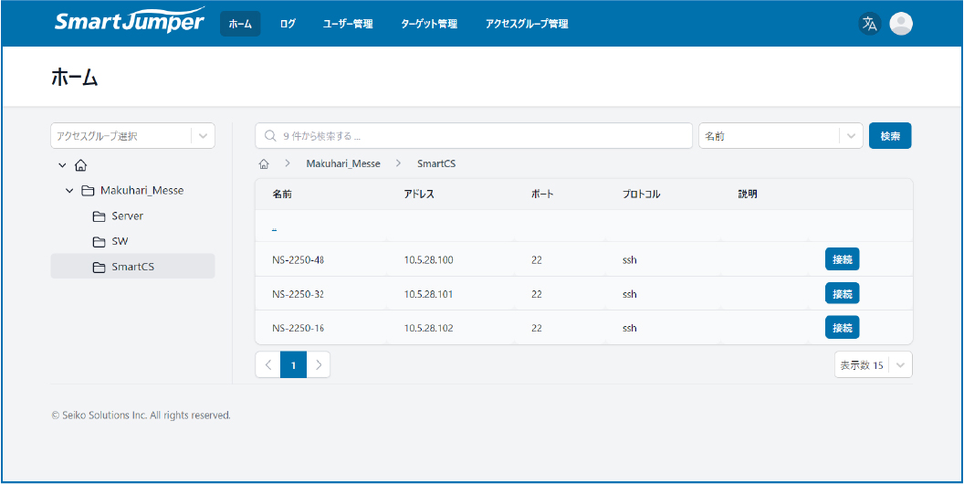The height and width of the screenshot is (484, 964).
Task: Go to the next page arrow
Action: 318,364
